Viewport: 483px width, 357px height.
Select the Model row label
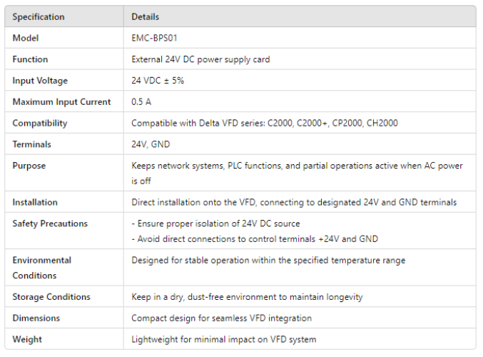(26, 38)
